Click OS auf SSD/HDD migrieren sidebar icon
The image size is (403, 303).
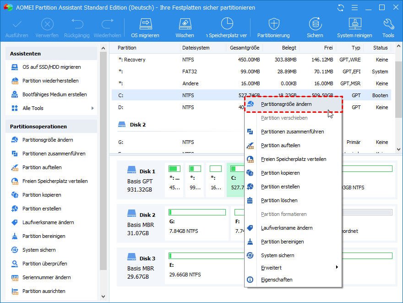point(15,67)
